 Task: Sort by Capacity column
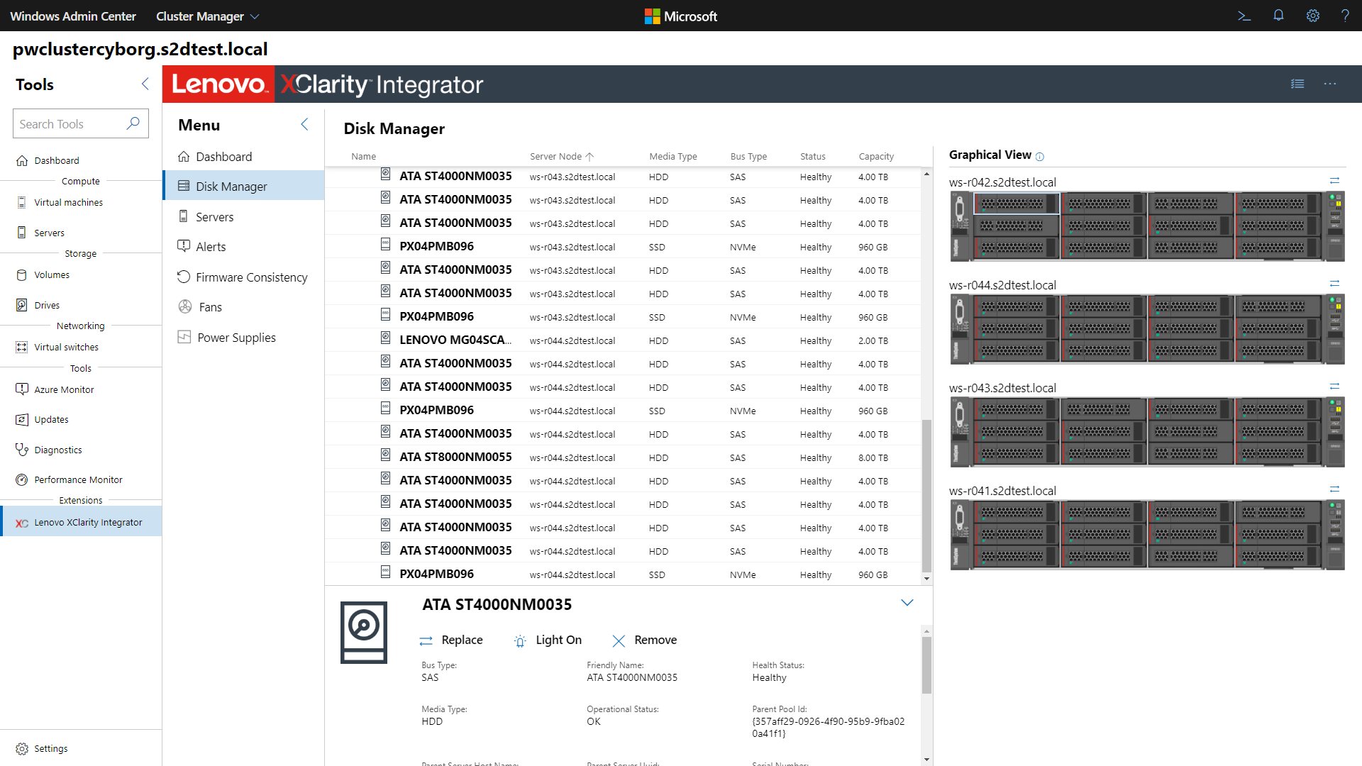click(876, 156)
